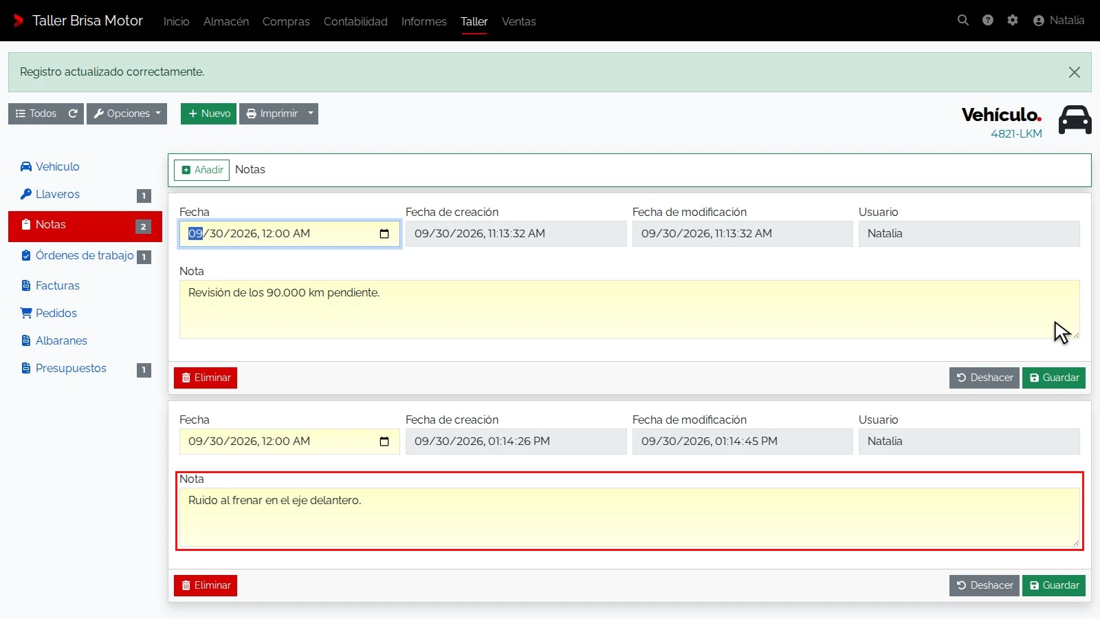Image resolution: width=1100 pixels, height=619 pixels.
Task: Select the Notas side tab
Action: click(x=85, y=226)
